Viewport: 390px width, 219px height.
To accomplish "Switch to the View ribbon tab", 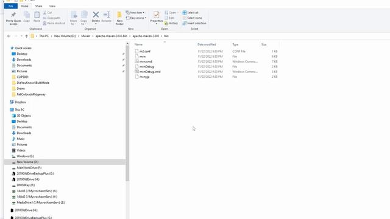I will click(52, 6).
